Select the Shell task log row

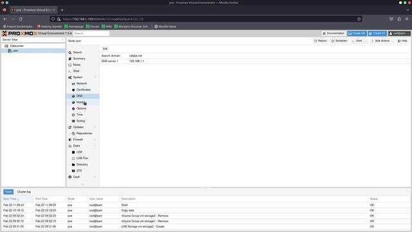tap(206, 205)
